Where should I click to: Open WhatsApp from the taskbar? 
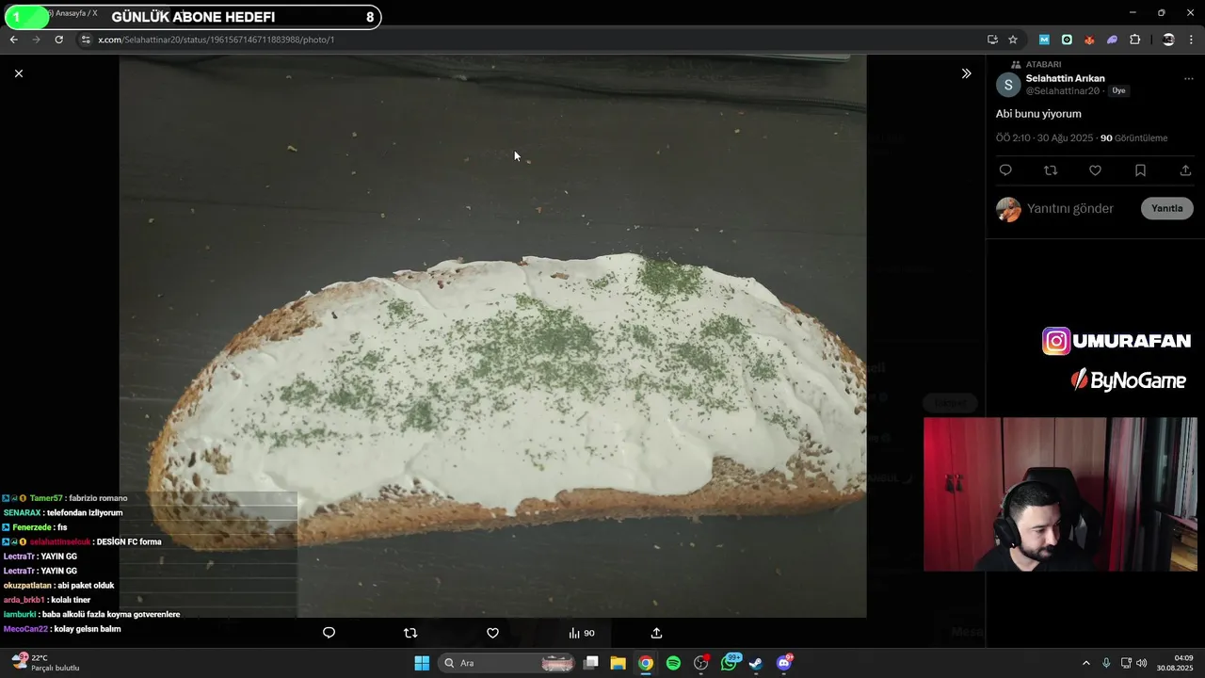click(x=730, y=663)
